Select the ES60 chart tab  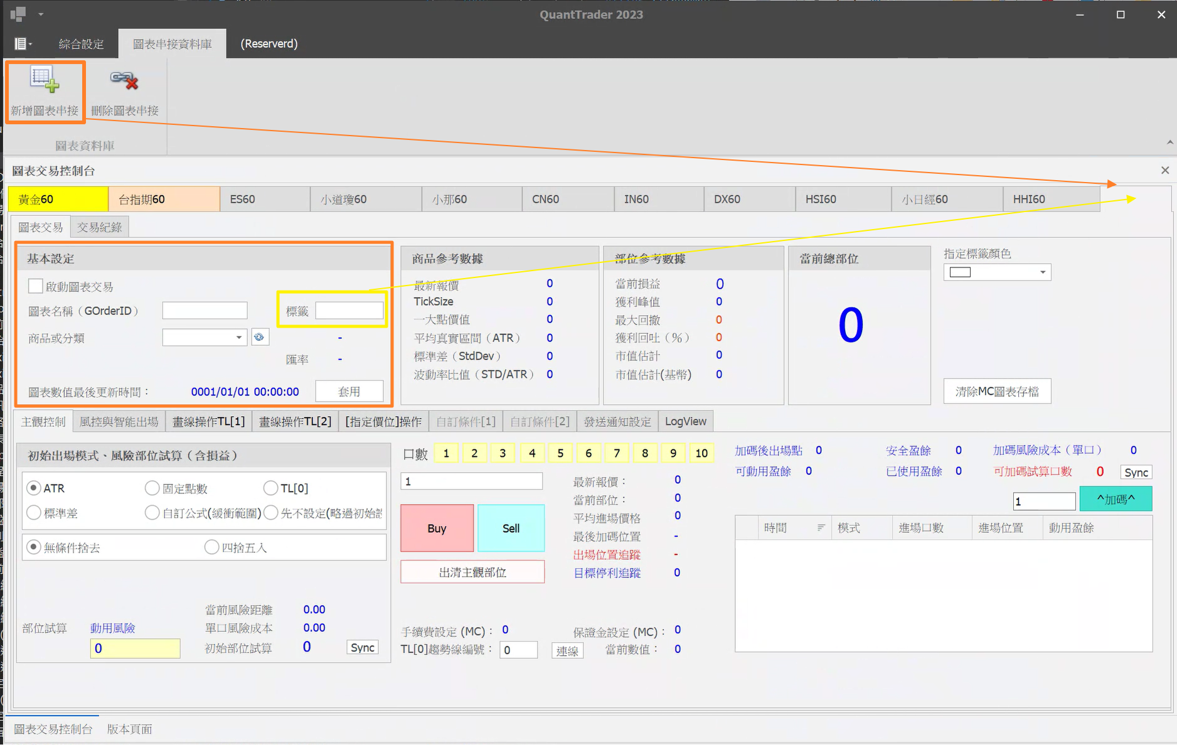point(265,199)
